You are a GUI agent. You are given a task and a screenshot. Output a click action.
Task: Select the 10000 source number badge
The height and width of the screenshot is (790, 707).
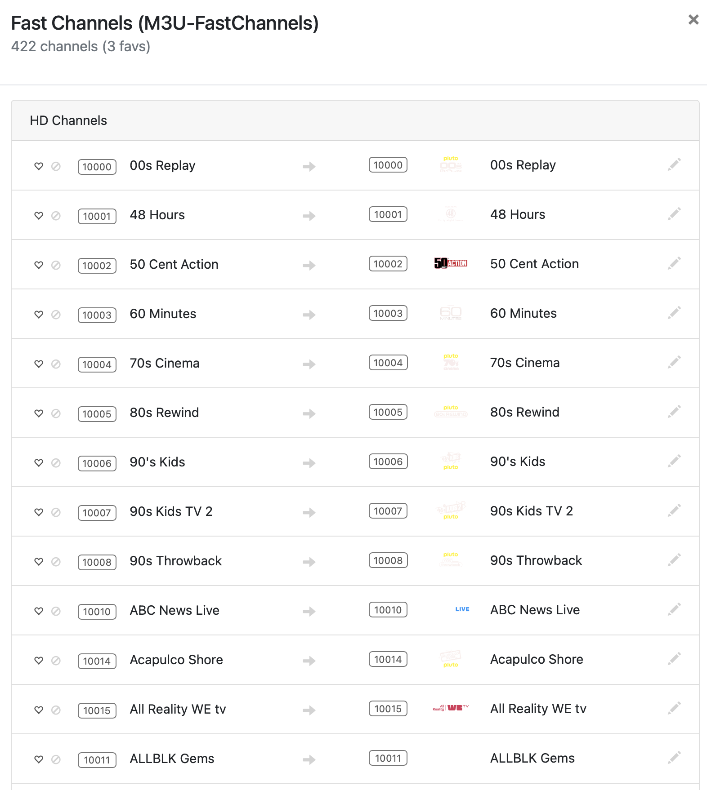click(97, 167)
